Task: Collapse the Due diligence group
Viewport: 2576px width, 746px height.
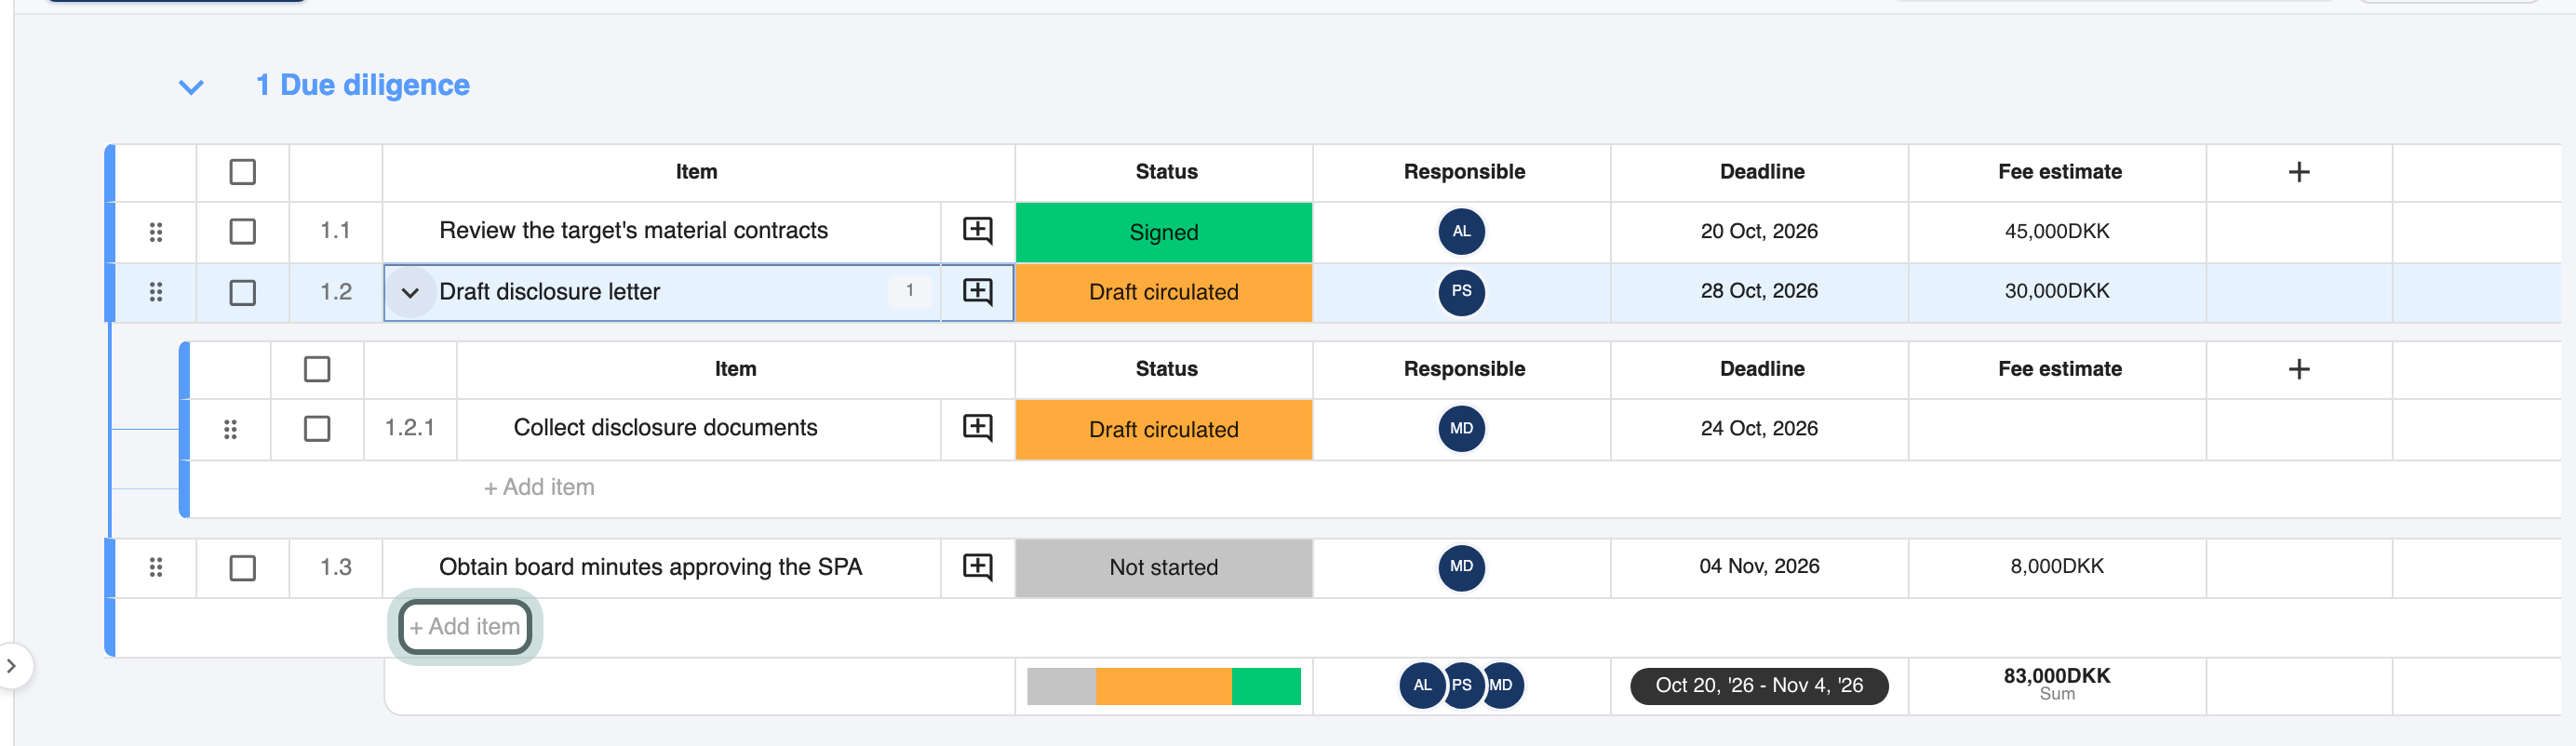Action: click(191, 87)
